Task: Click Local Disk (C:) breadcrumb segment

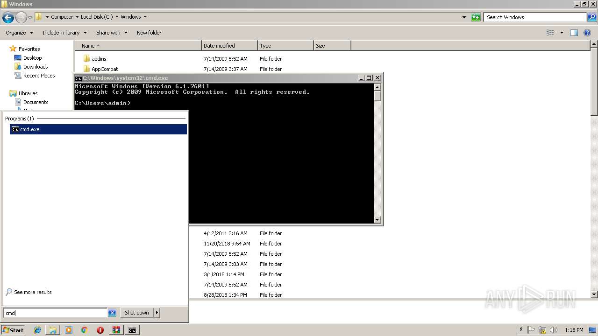Action: point(97,17)
